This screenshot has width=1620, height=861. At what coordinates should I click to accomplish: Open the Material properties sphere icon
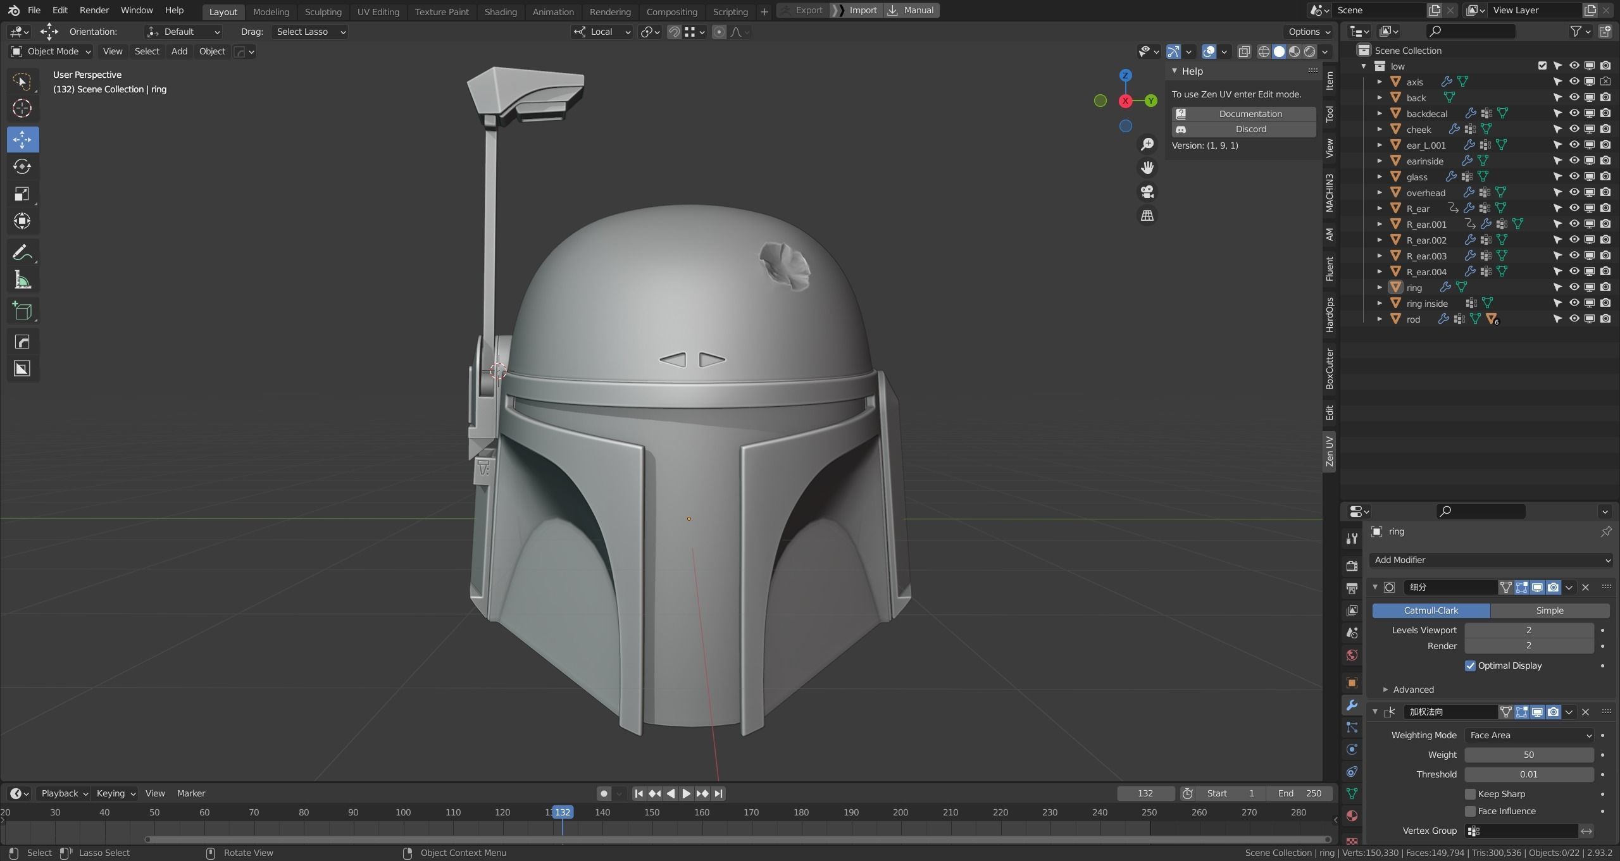coord(1352,815)
